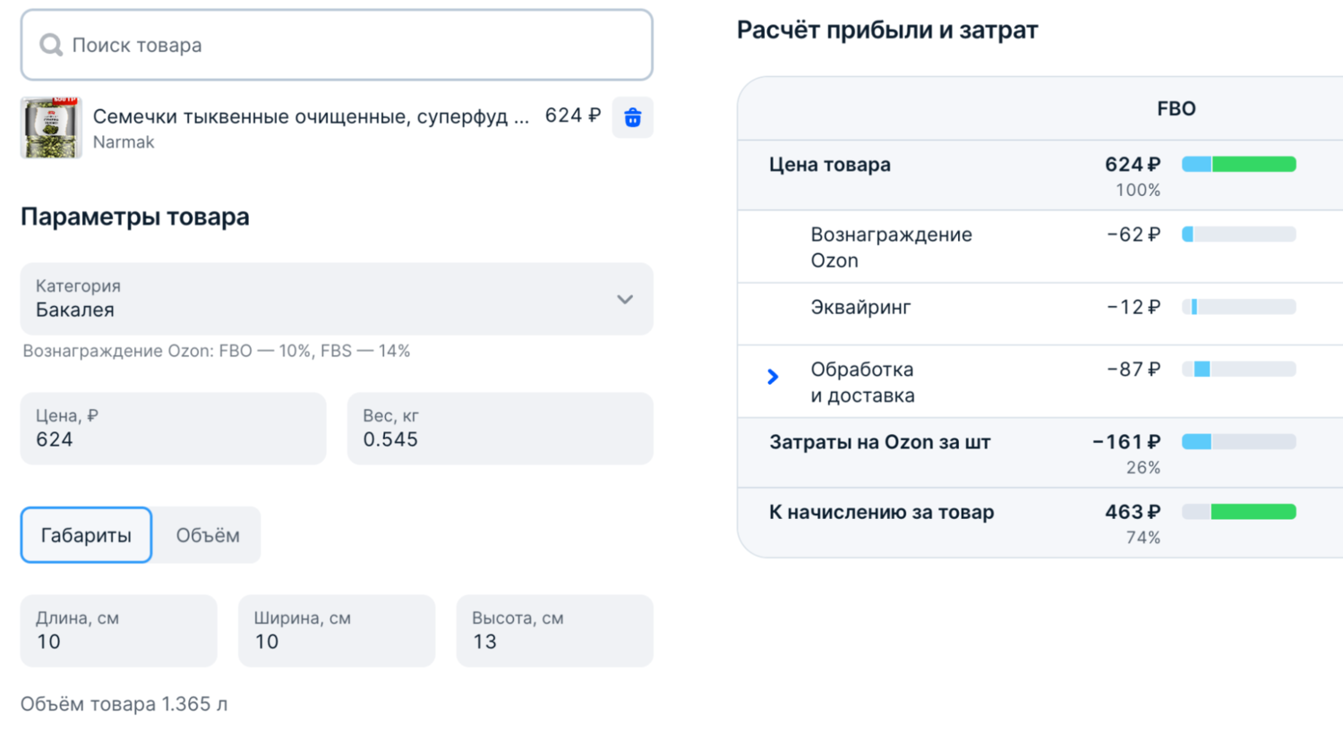Click the FBO column header
1343x749 pixels.
pyautogui.click(x=1176, y=108)
